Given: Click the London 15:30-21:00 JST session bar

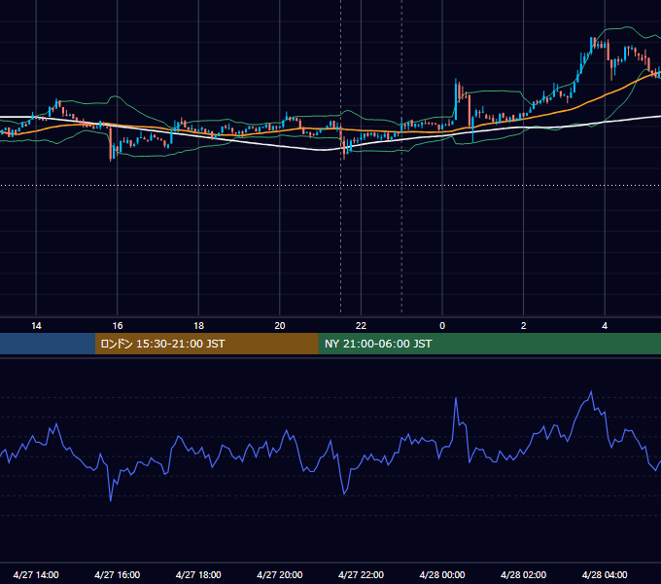Looking at the screenshot, I should [x=206, y=344].
